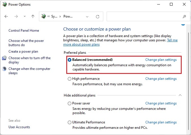Screen dimensions: 191x135
Task: Change plan settings for Power saver
Action: pos(161,103)
